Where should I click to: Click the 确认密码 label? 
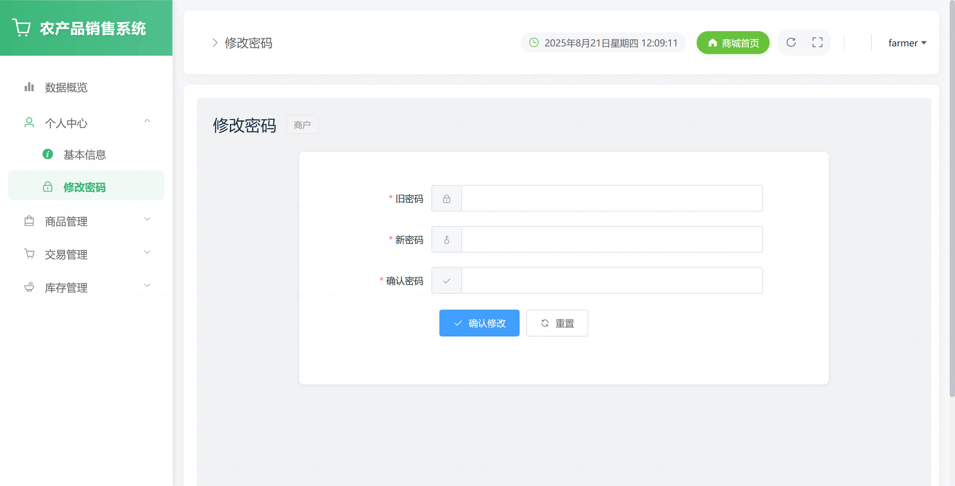(x=405, y=281)
